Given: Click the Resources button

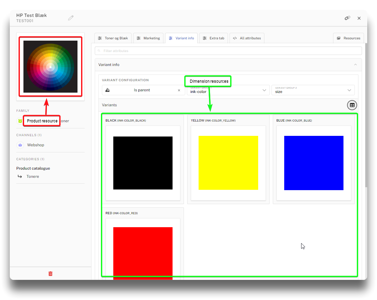Looking at the screenshot, I should click(348, 38).
